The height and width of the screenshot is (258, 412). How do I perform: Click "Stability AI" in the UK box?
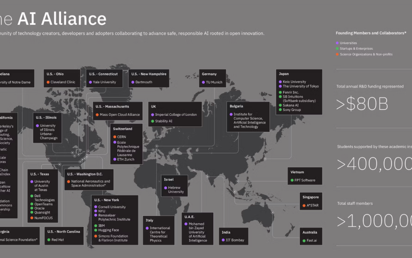pyautogui.click(x=164, y=121)
